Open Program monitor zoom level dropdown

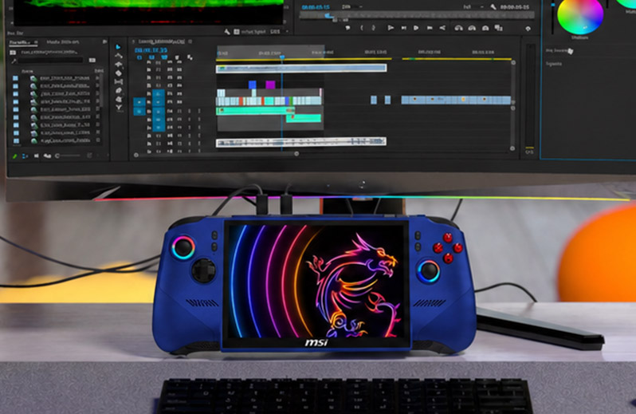(x=351, y=7)
